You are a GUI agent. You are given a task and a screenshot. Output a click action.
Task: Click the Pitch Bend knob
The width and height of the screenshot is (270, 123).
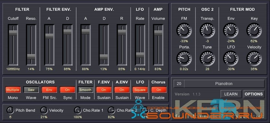10,110
